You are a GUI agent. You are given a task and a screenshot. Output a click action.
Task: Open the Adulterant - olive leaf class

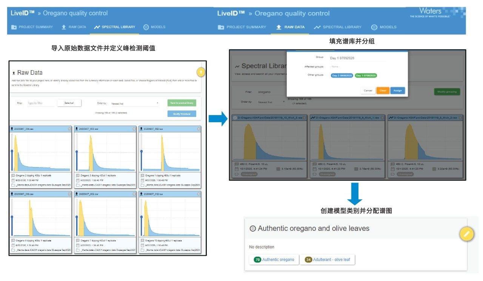click(328, 260)
